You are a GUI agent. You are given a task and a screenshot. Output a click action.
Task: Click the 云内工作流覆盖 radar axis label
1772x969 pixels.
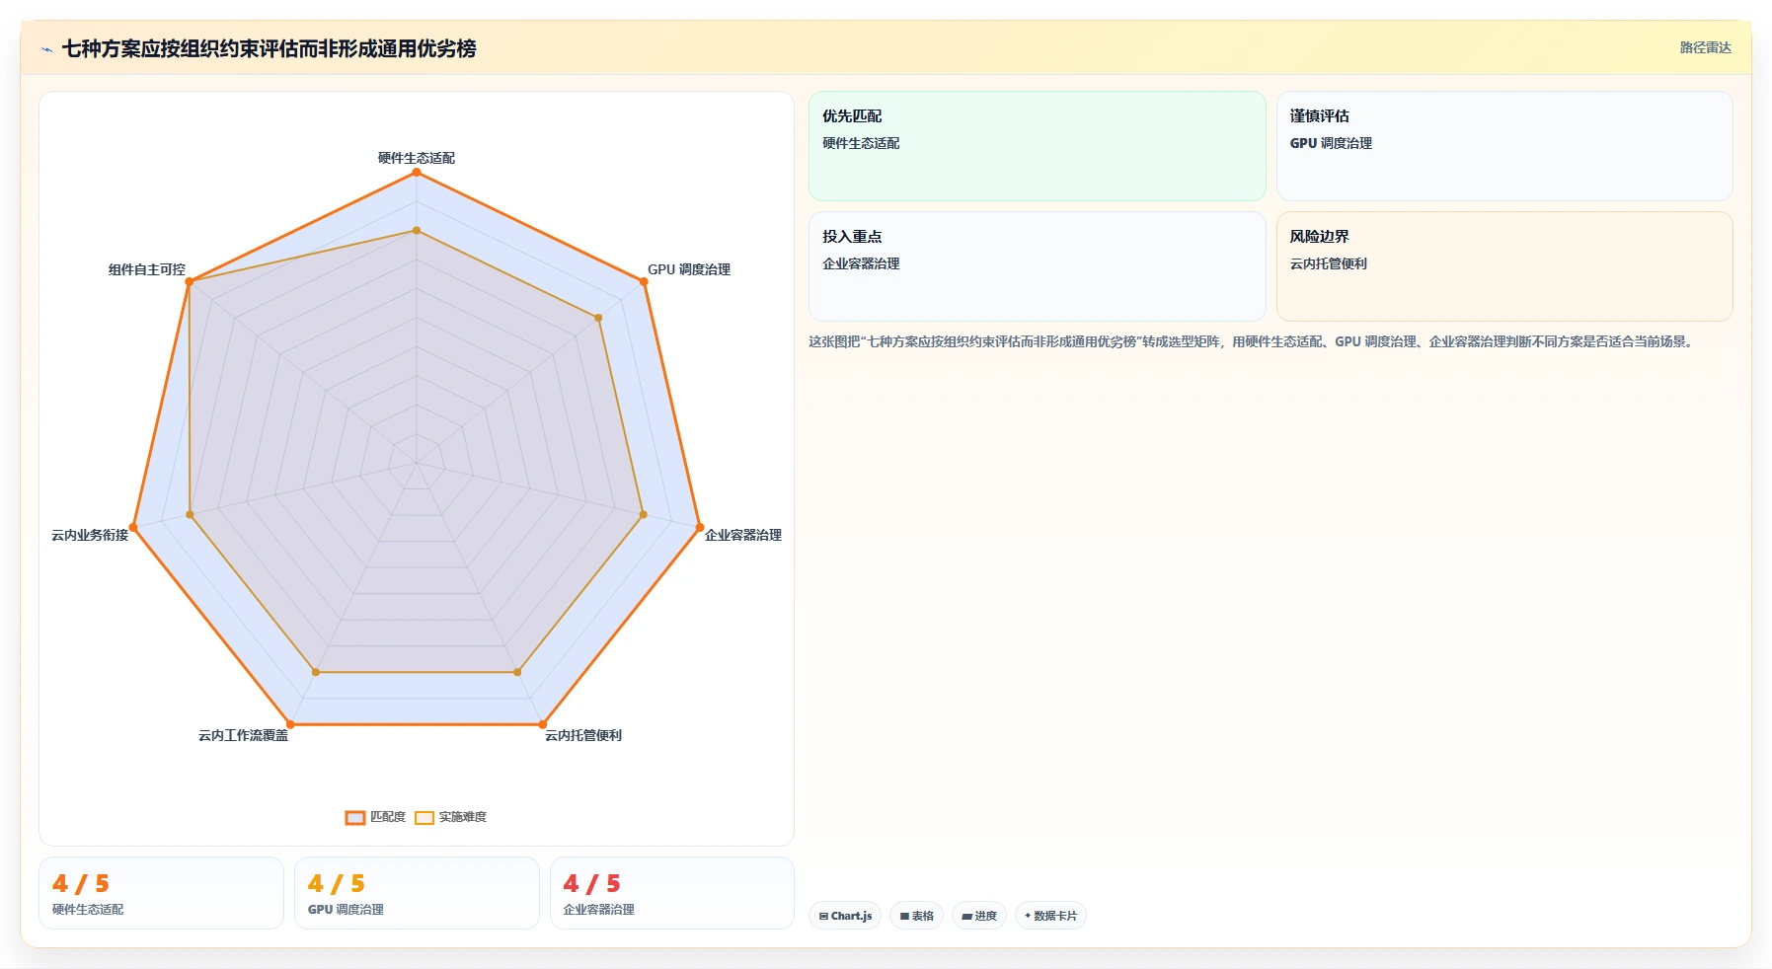coord(244,735)
